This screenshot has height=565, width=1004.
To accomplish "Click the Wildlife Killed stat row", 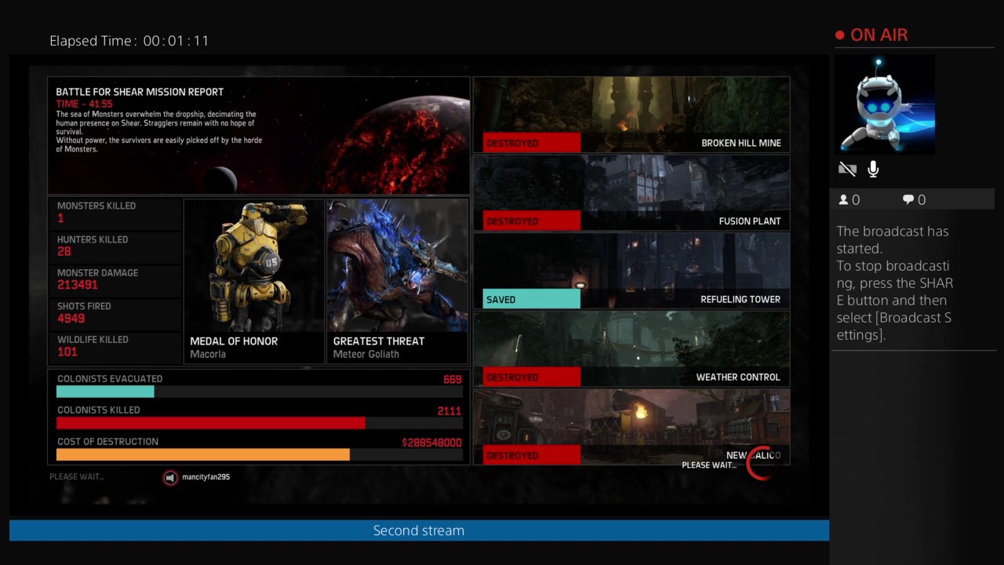I will click(115, 346).
